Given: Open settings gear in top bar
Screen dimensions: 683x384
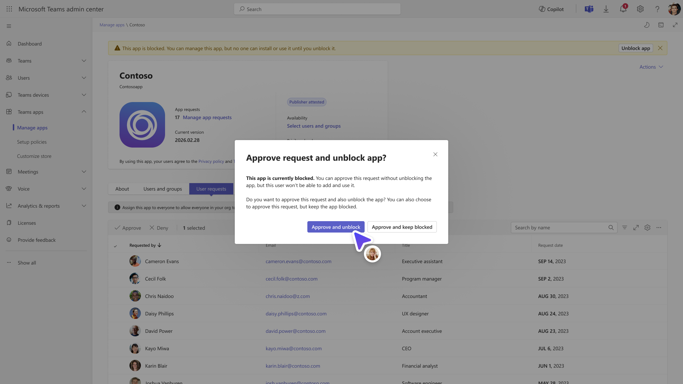Looking at the screenshot, I should tap(640, 9).
